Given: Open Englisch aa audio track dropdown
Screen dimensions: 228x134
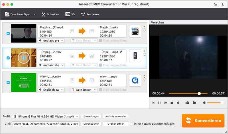Looking at the screenshot, I should pos(51,90).
